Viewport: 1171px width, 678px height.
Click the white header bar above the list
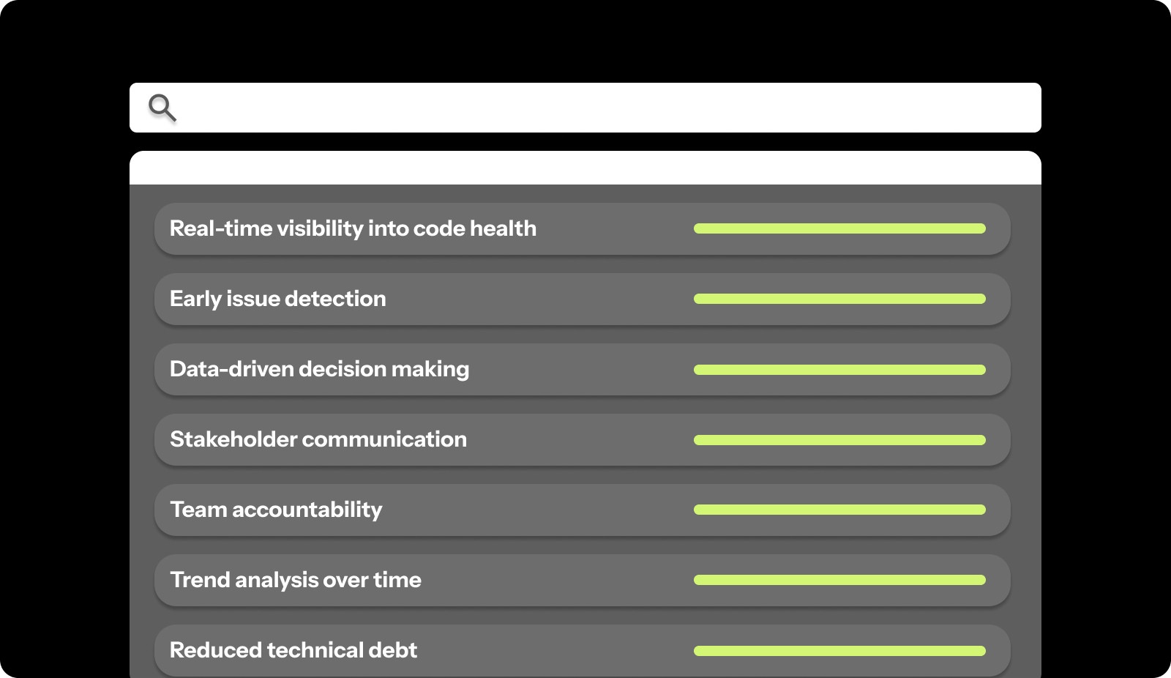pos(585,166)
